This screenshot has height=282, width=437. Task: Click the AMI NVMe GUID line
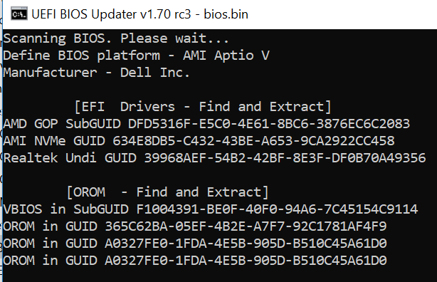pos(199,141)
